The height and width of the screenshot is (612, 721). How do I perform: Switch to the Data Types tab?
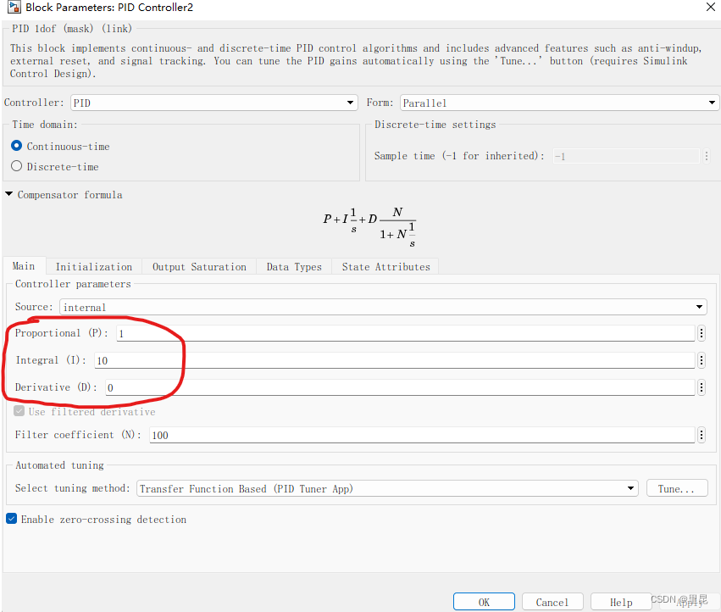(294, 267)
